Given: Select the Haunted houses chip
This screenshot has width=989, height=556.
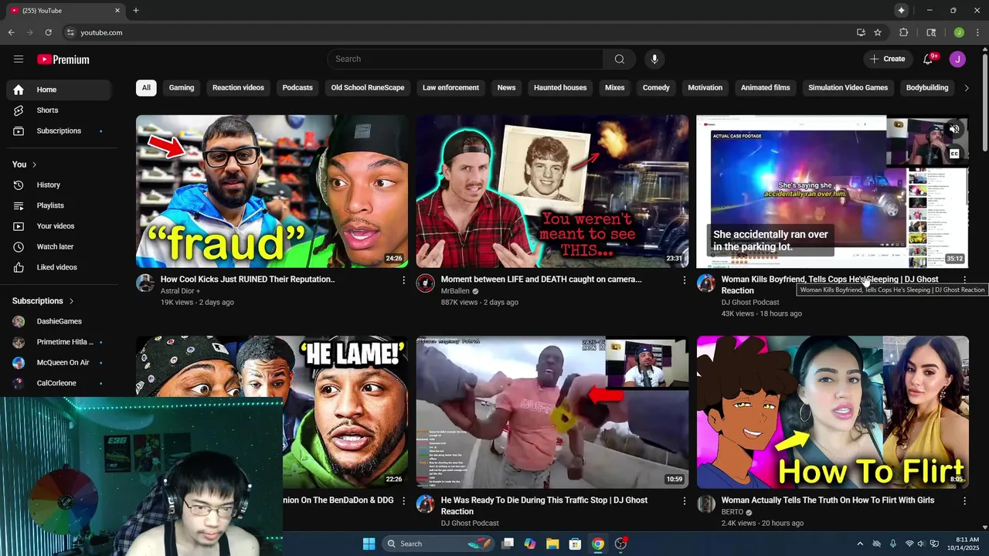Looking at the screenshot, I should (560, 88).
